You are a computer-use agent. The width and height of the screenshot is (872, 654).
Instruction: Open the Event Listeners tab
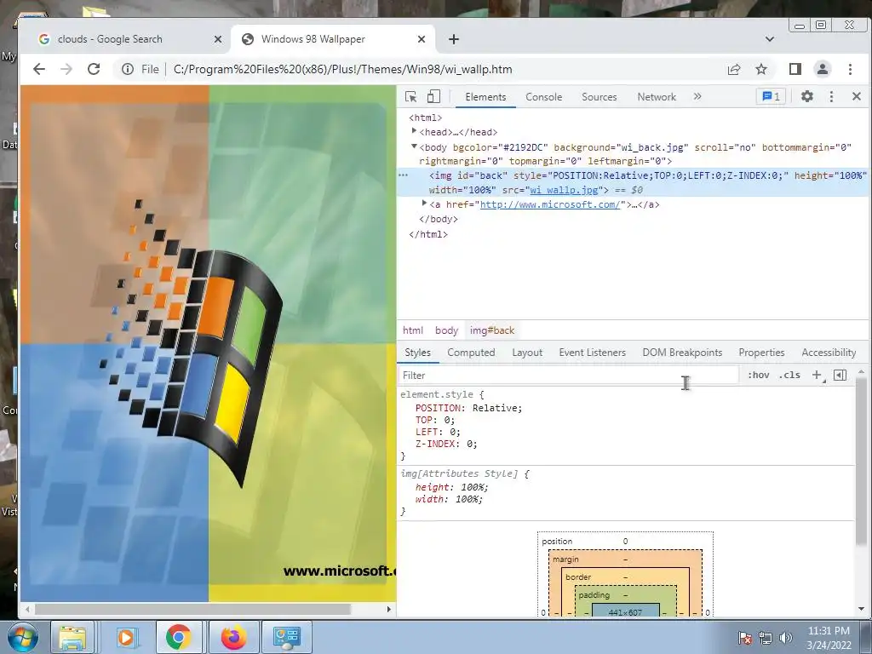(593, 353)
